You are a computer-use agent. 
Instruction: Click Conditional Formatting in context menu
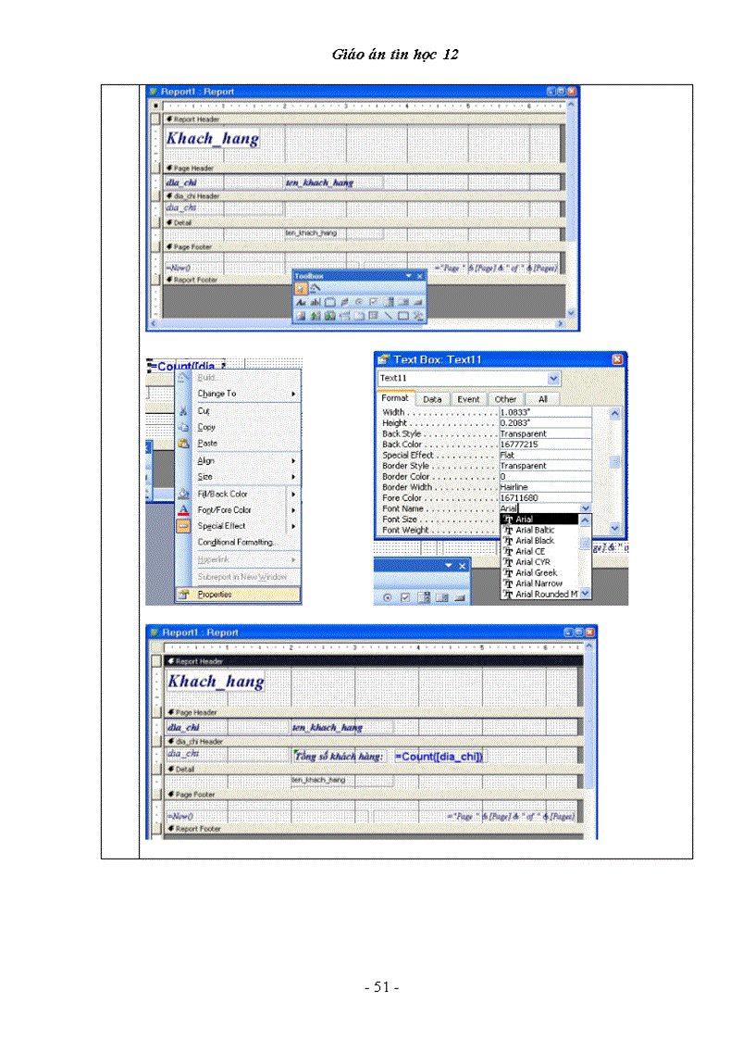[x=237, y=542]
